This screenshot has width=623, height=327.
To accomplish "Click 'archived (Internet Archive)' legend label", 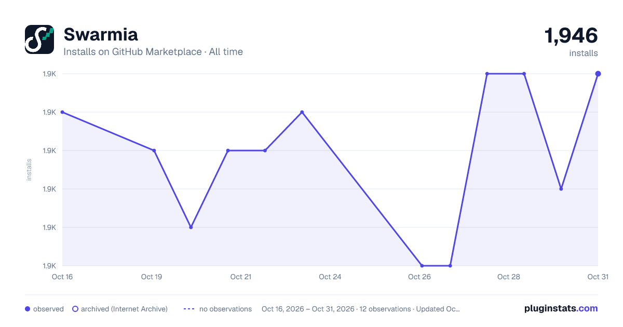I will [124, 309].
